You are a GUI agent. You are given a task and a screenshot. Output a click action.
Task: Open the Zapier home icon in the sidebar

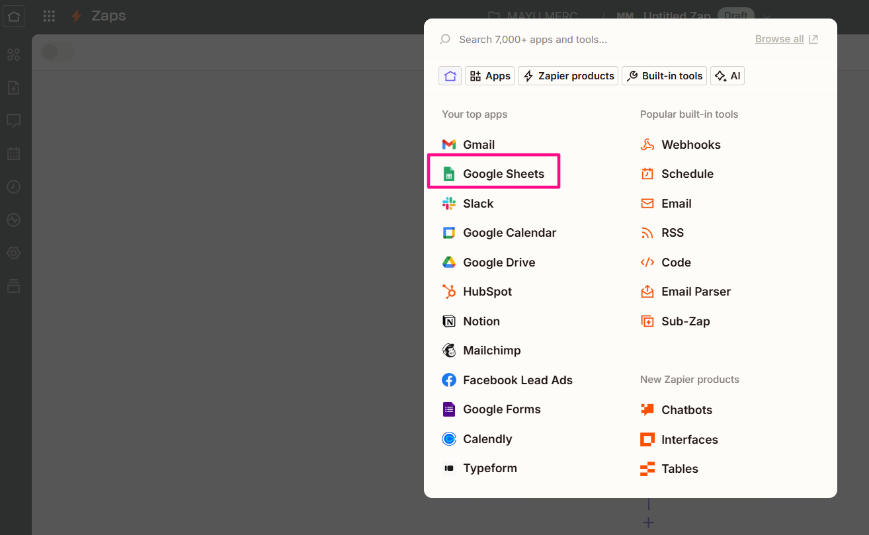[14, 16]
